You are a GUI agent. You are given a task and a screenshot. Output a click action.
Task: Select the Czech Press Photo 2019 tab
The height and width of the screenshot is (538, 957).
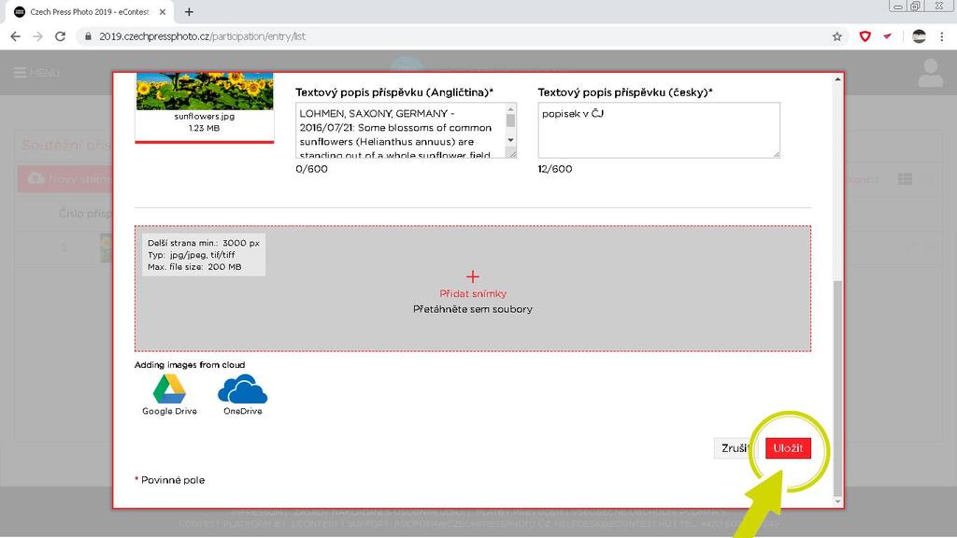(x=89, y=11)
